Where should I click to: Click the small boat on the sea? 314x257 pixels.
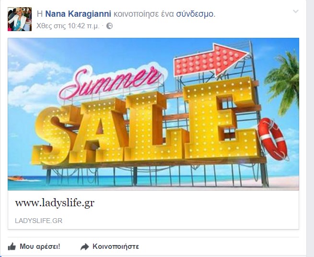[x=16, y=178]
